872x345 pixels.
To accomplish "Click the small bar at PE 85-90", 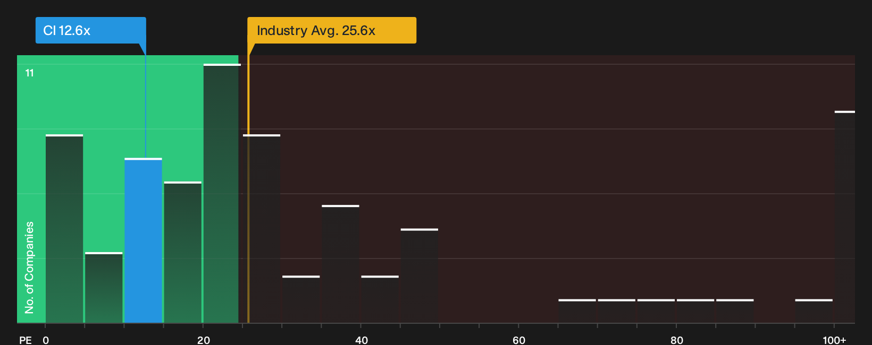I will [735, 311].
